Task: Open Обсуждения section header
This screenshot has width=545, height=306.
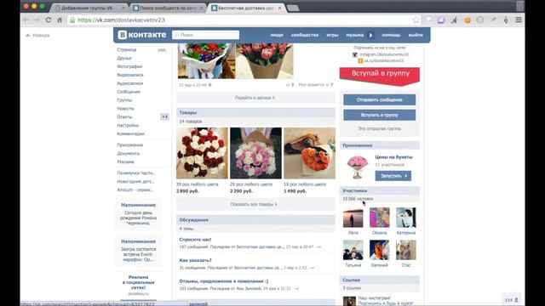Action: pos(255,220)
